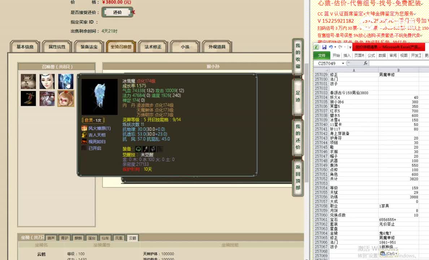Select the 麒麟 mount tab
Image resolution: width=429 pixels, height=260 pixels.
coord(78,238)
